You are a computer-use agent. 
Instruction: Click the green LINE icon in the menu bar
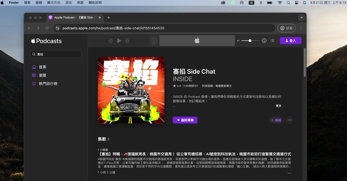point(233,3)
